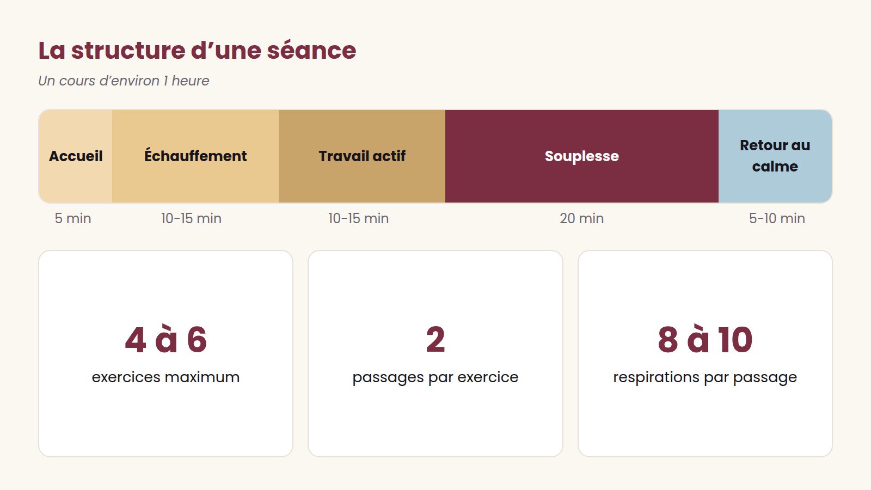
Task: Select the subtitle "Un cours d'environ 1 heure"
Action: click(124, 81)
